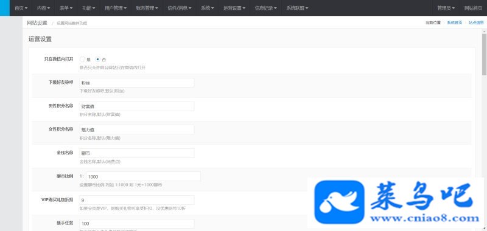Expand the 内容 menu in navbar
The width and height of the screenshot is (487, 231).
point(43,8)
